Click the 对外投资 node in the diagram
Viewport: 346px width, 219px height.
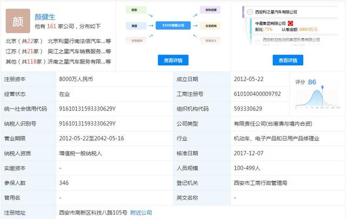[210, 10]
